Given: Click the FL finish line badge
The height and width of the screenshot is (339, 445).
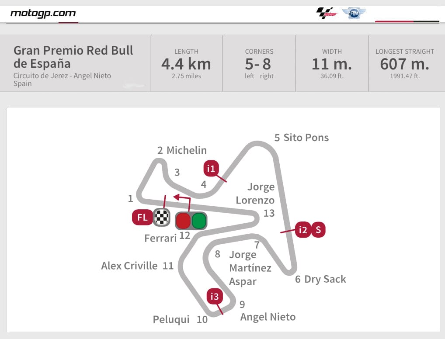Looking at the screenshot, I should [x=143, y=217].
